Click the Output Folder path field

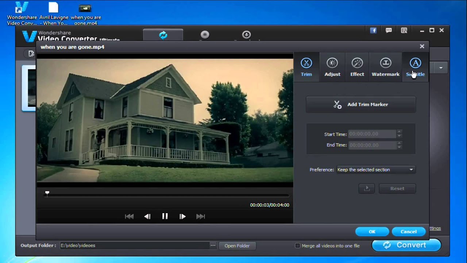[x=134, y=245]
